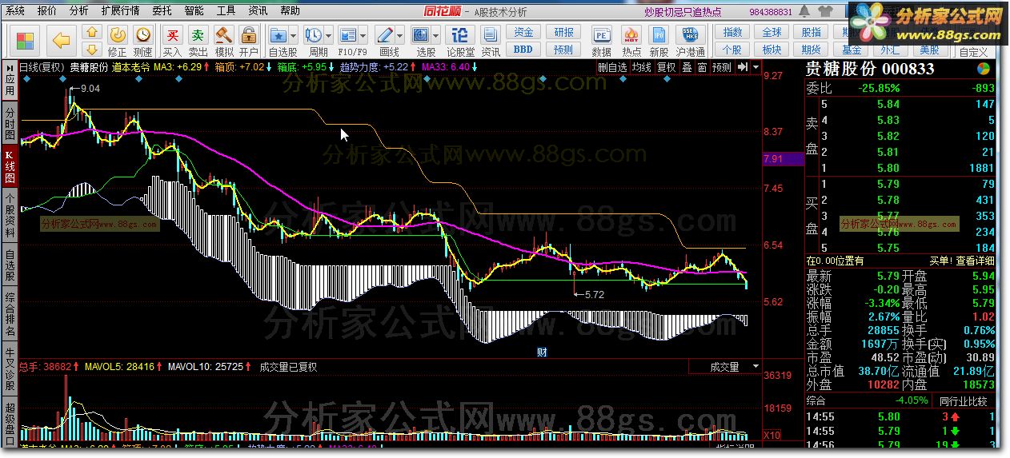The height and width of the screenshot is (458, 1010).
Task: Select the 个股资料 sidebar tab
Action: click(10, 216)
